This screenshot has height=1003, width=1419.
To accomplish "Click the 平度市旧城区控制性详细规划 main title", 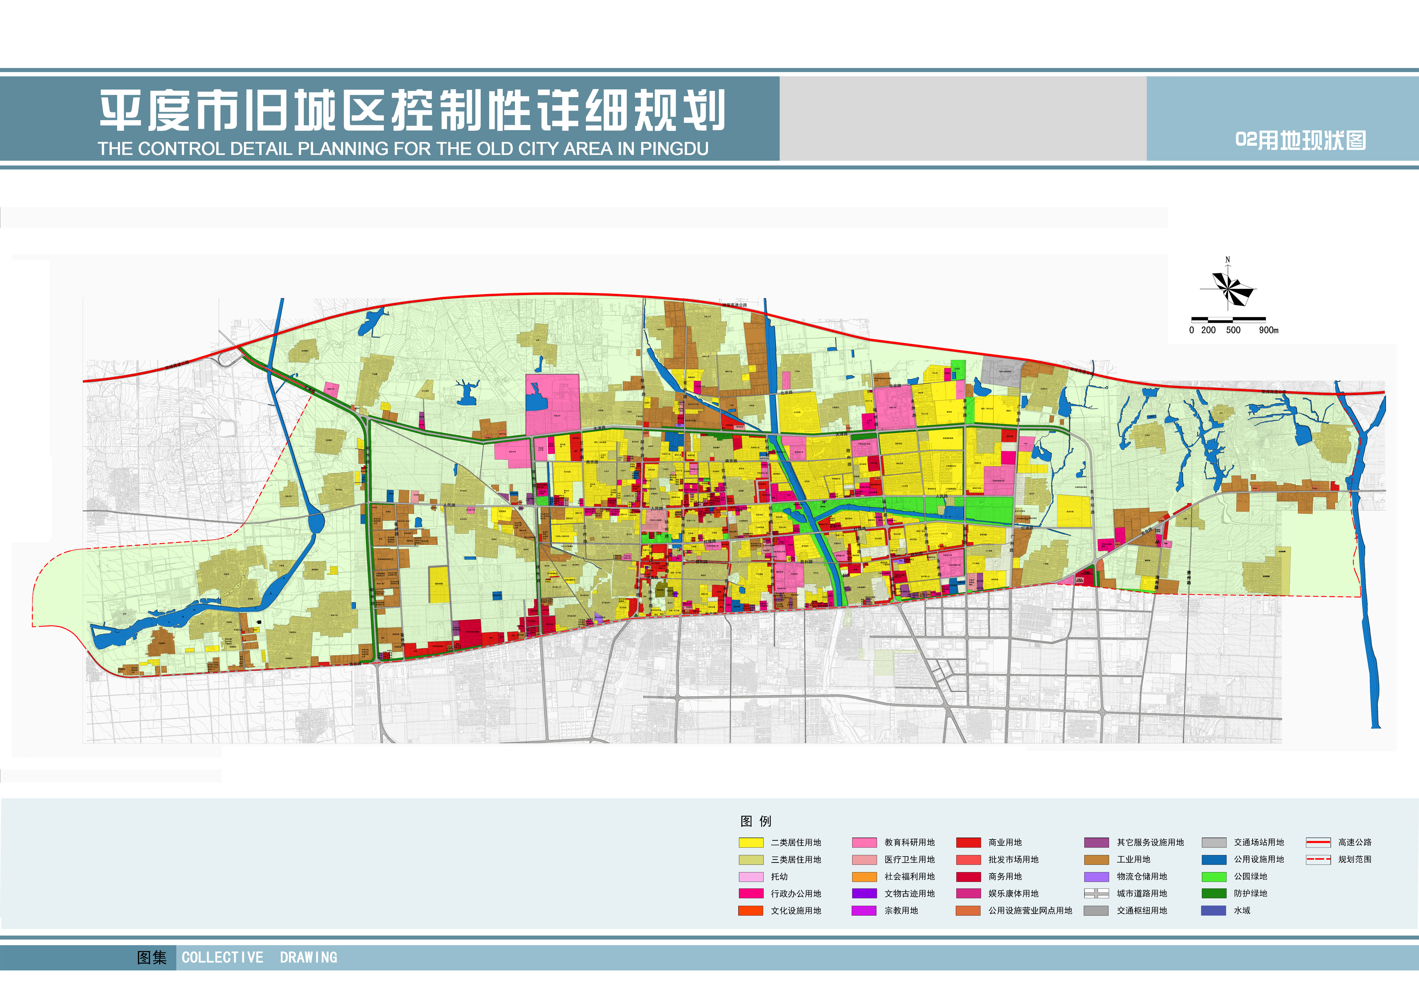I will [x=411, y=111].
